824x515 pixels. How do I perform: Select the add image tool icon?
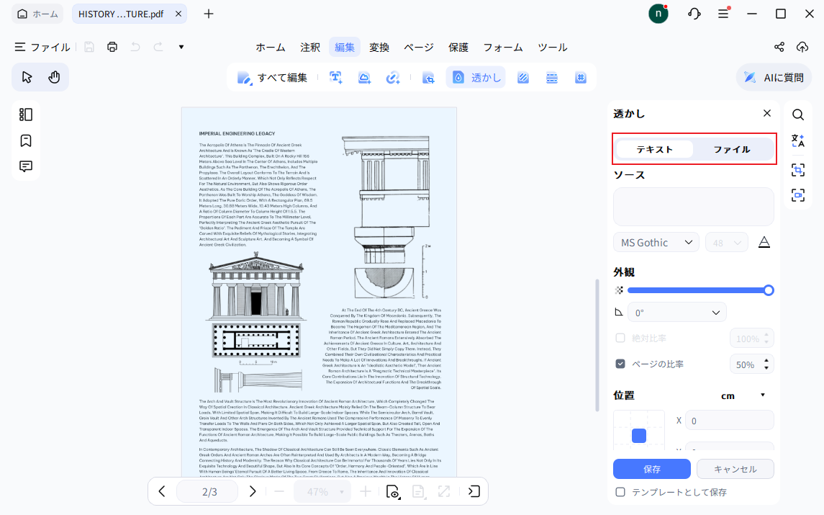[364, 77]
